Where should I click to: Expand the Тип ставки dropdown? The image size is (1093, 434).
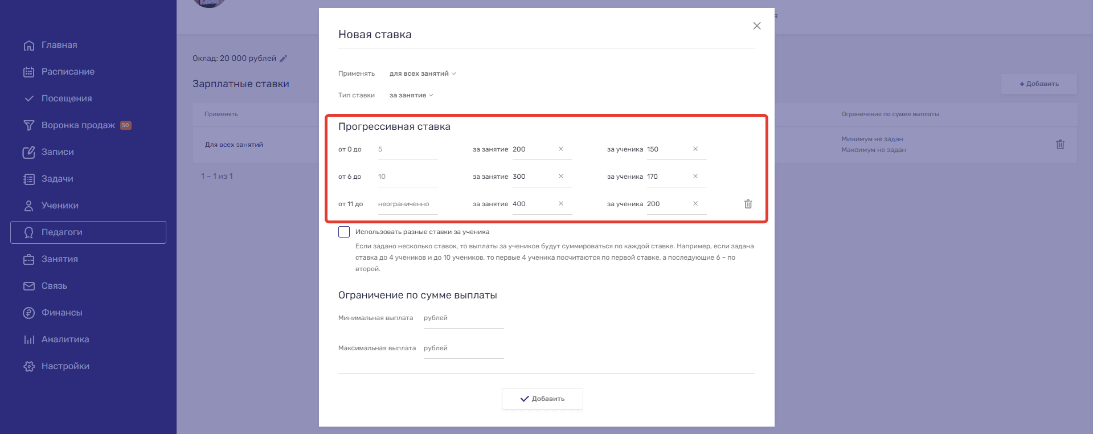411,95
